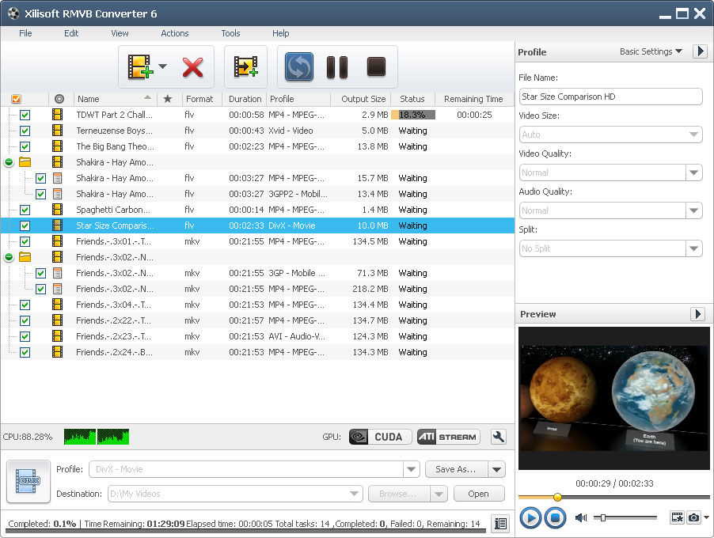
Task: Remove selected file with red X icon
Action: coord(192,67)
